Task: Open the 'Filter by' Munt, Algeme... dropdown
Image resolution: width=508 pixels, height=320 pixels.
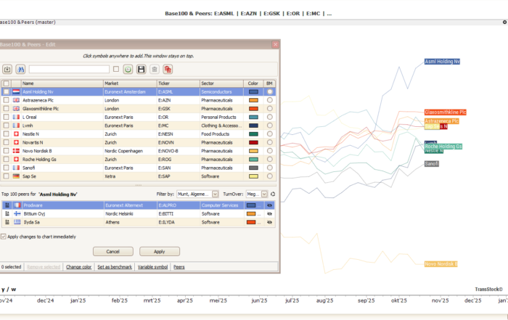Action: pyautogui.click(x=197, y=194)
